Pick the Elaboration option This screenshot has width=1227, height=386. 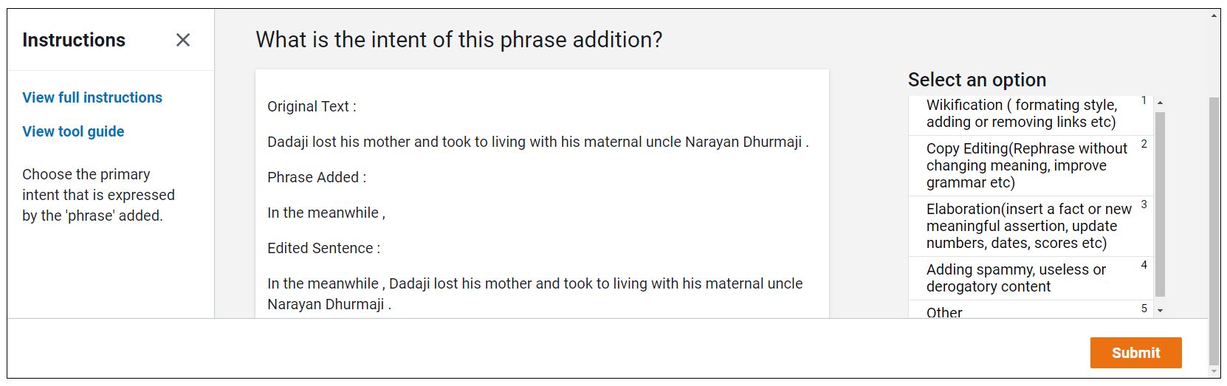[x=1030, y=226]
